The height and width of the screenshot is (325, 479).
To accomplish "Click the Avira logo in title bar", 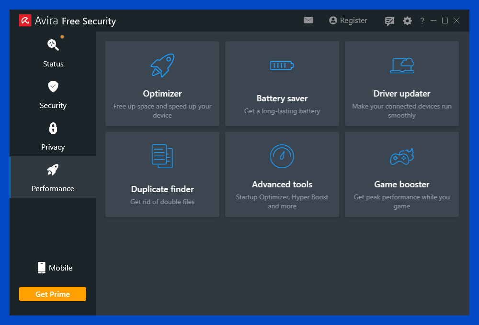I will point(25,21).
